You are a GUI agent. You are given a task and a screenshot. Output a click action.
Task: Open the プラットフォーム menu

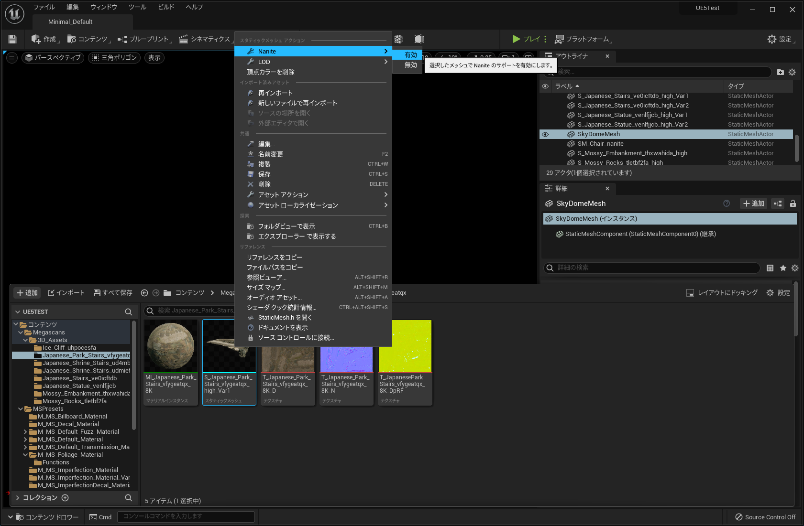583,39
